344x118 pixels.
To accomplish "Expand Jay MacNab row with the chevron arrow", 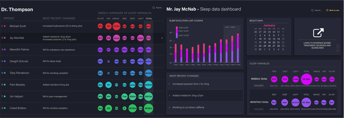I will point(162,38).
